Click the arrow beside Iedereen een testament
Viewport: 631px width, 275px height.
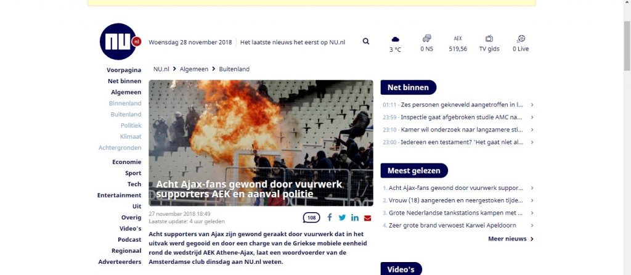click(532, 142)
